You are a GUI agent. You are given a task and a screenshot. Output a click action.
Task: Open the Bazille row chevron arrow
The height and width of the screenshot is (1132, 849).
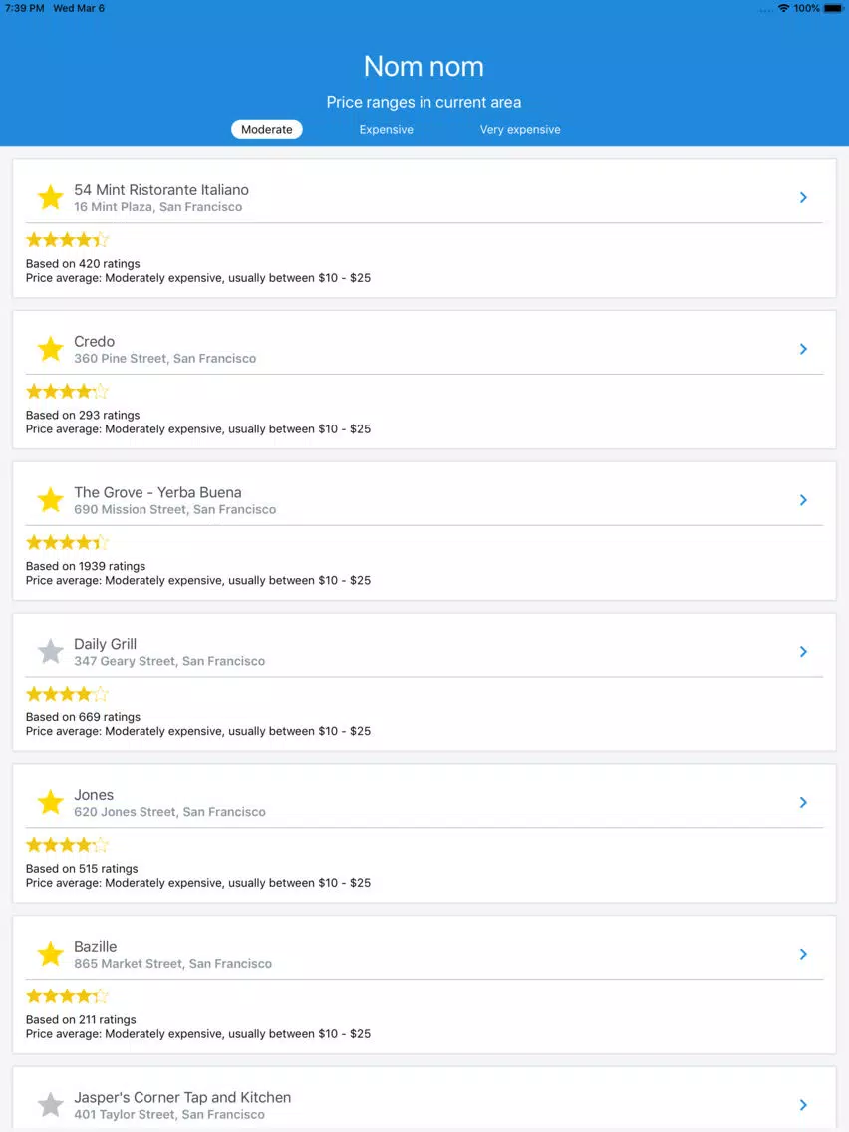coord(803,954)
